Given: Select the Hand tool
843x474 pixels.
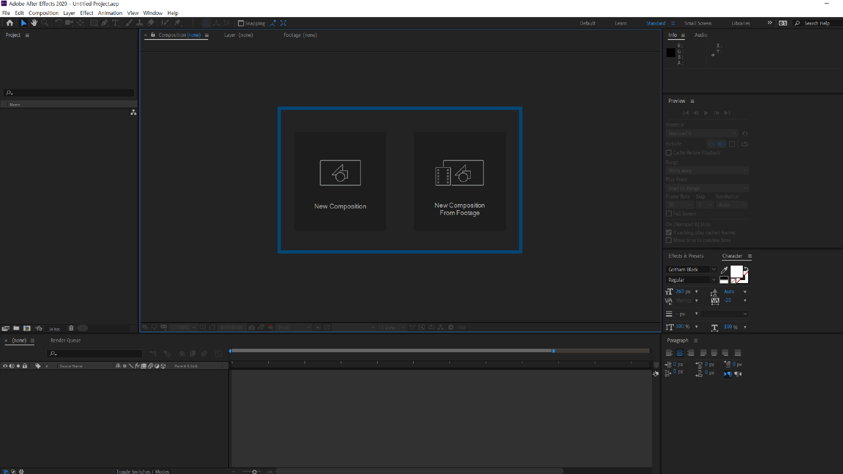Looking at the screenshot, I should tap(34, 23).
